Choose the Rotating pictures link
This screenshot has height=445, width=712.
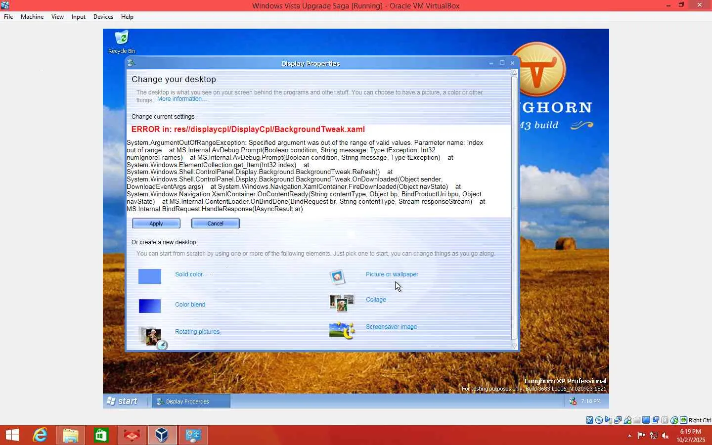click(x=197, y=332)
